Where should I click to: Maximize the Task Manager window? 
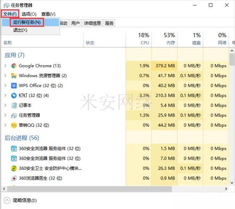point(211,5)
